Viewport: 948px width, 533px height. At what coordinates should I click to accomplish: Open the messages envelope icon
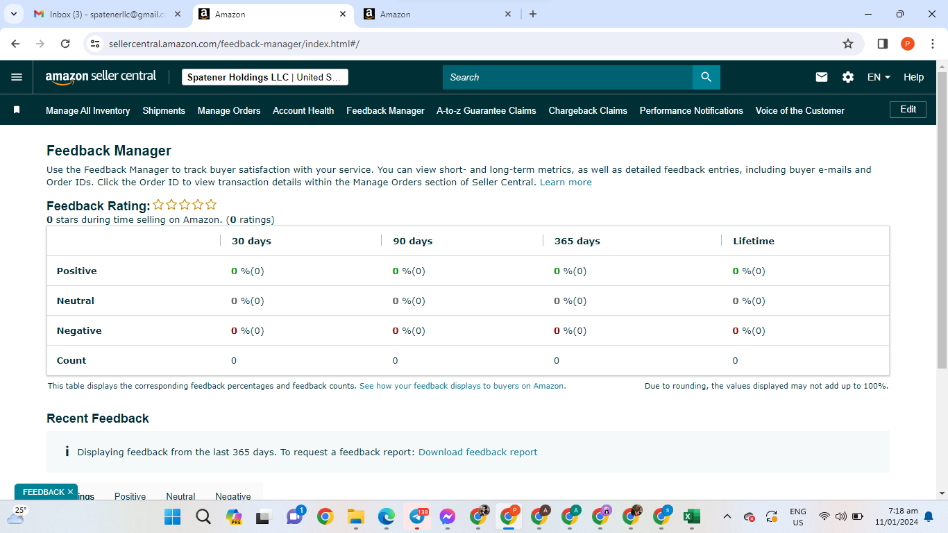pos(822,77)
